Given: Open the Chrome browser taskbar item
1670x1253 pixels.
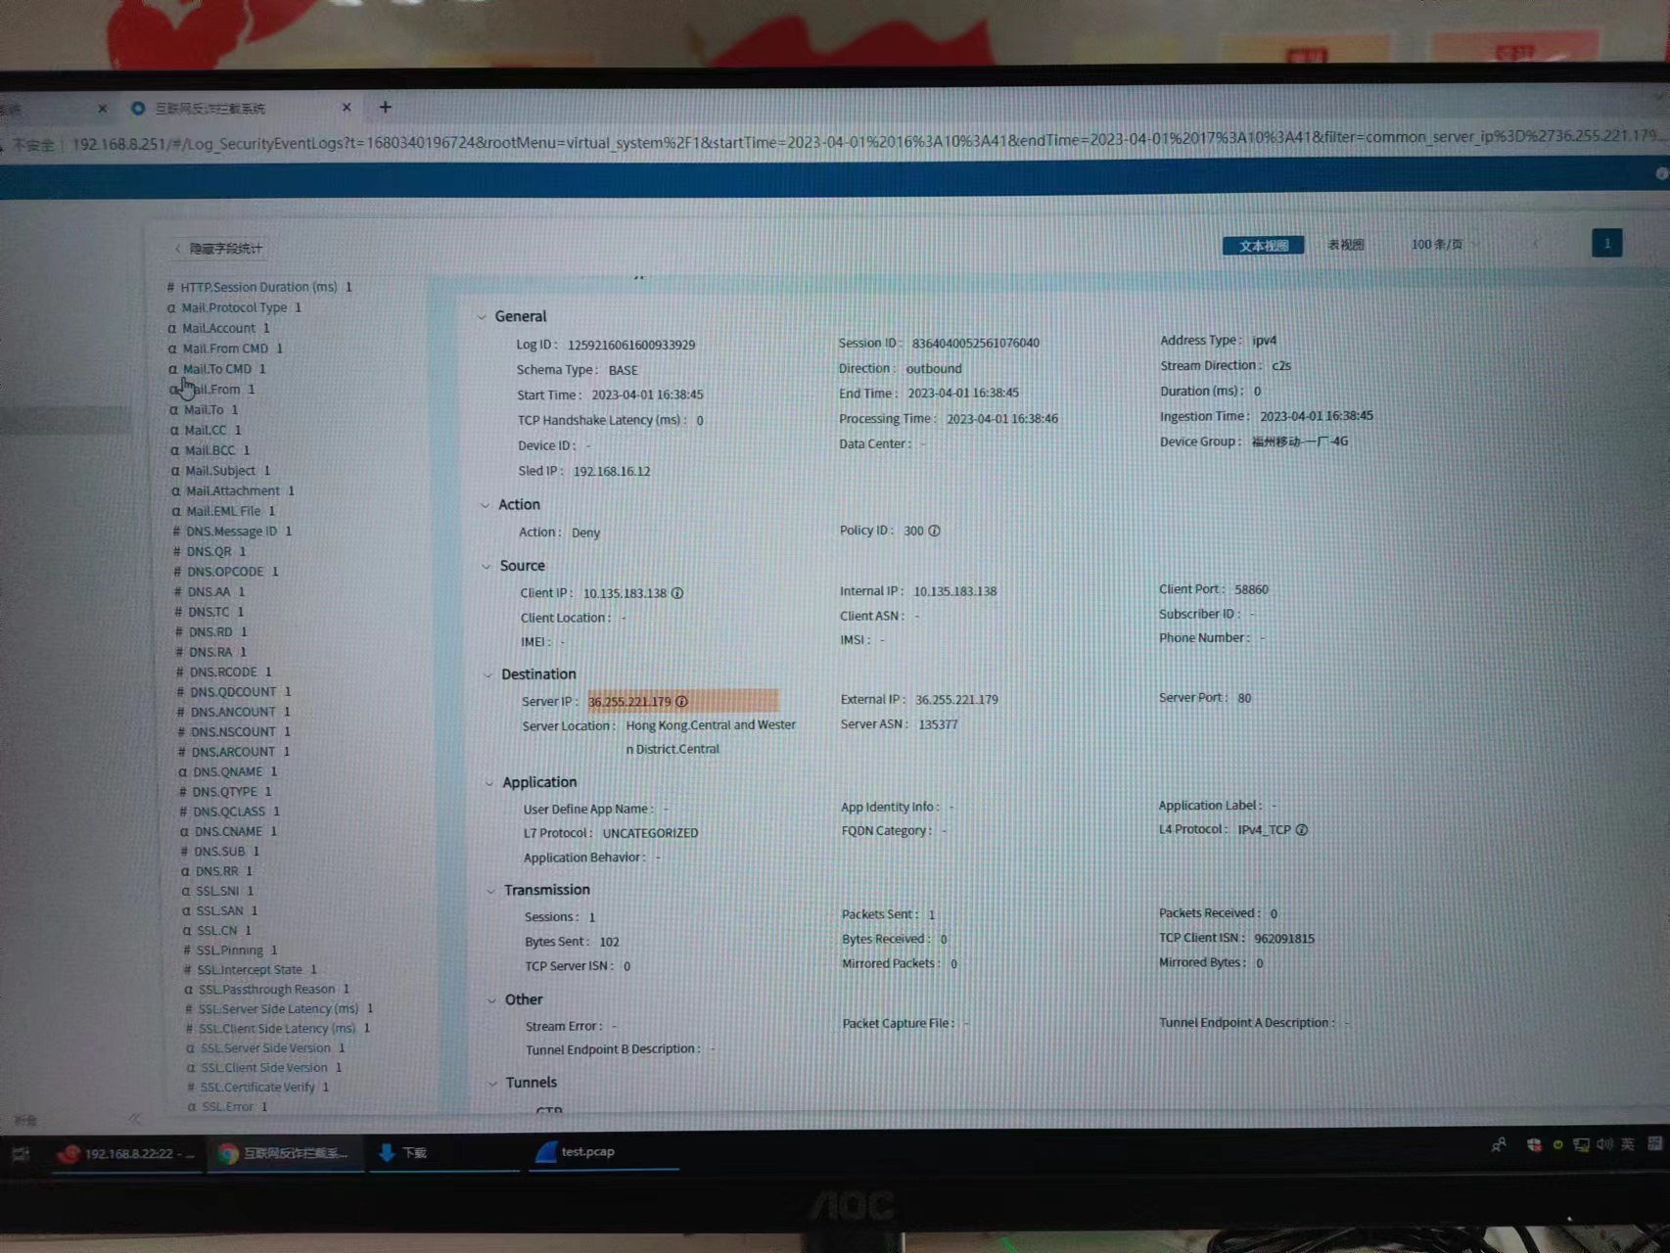Looking at the screenshot, I should [x=283, y=1153].
